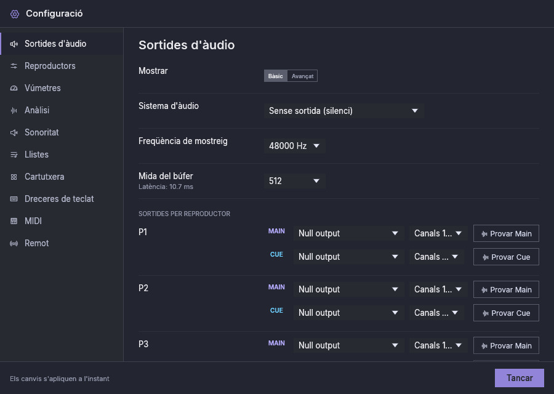Click the Latència: 10.7 ms text
The height and width of the screenshot is (394, 554).
pyautogui.click(x=166, y=187)
